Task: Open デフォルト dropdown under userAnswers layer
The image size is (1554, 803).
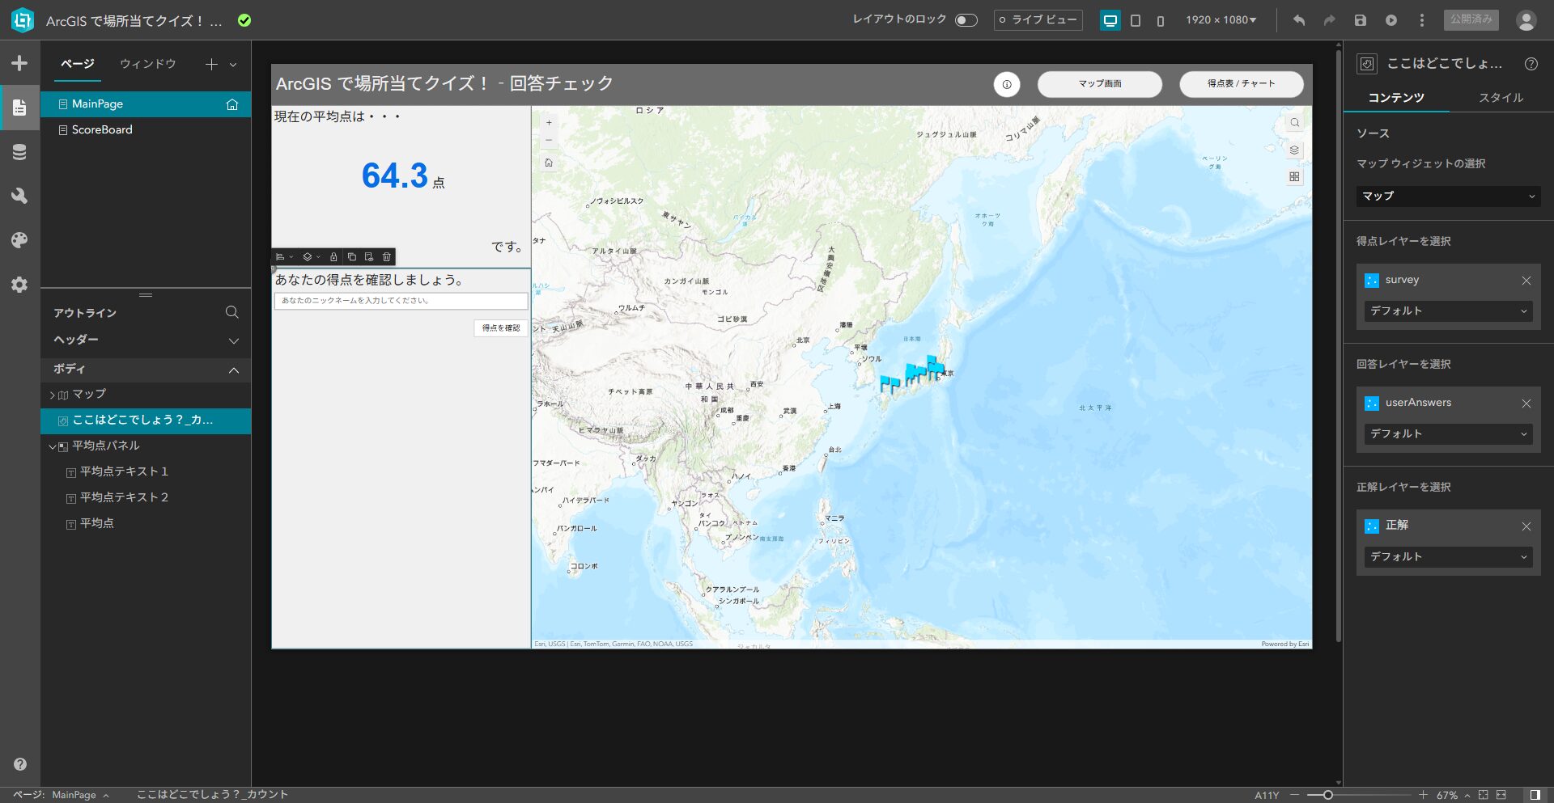Action: click(x=1448, y=434)
